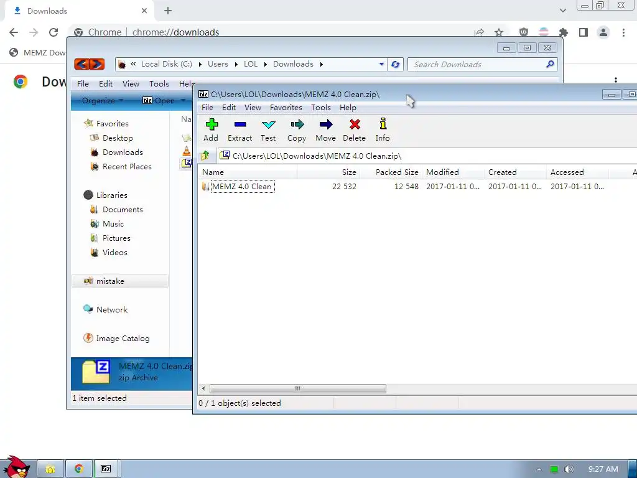Open Explorer File menu
637x478 pixels.
tap(83, 84)
